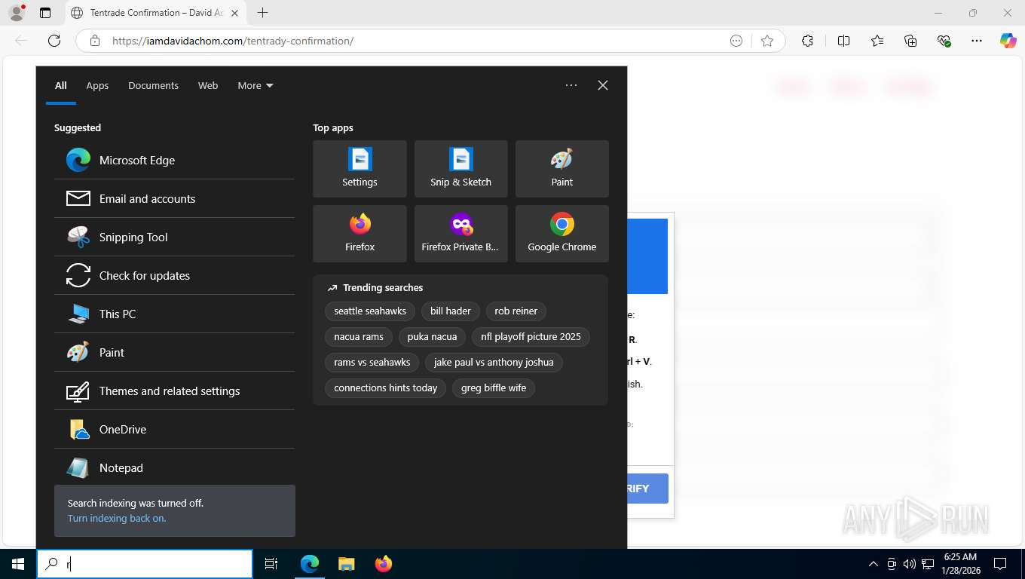Open Paint in Suggested list
The image size is (1025, 579).
pos(174,352)
